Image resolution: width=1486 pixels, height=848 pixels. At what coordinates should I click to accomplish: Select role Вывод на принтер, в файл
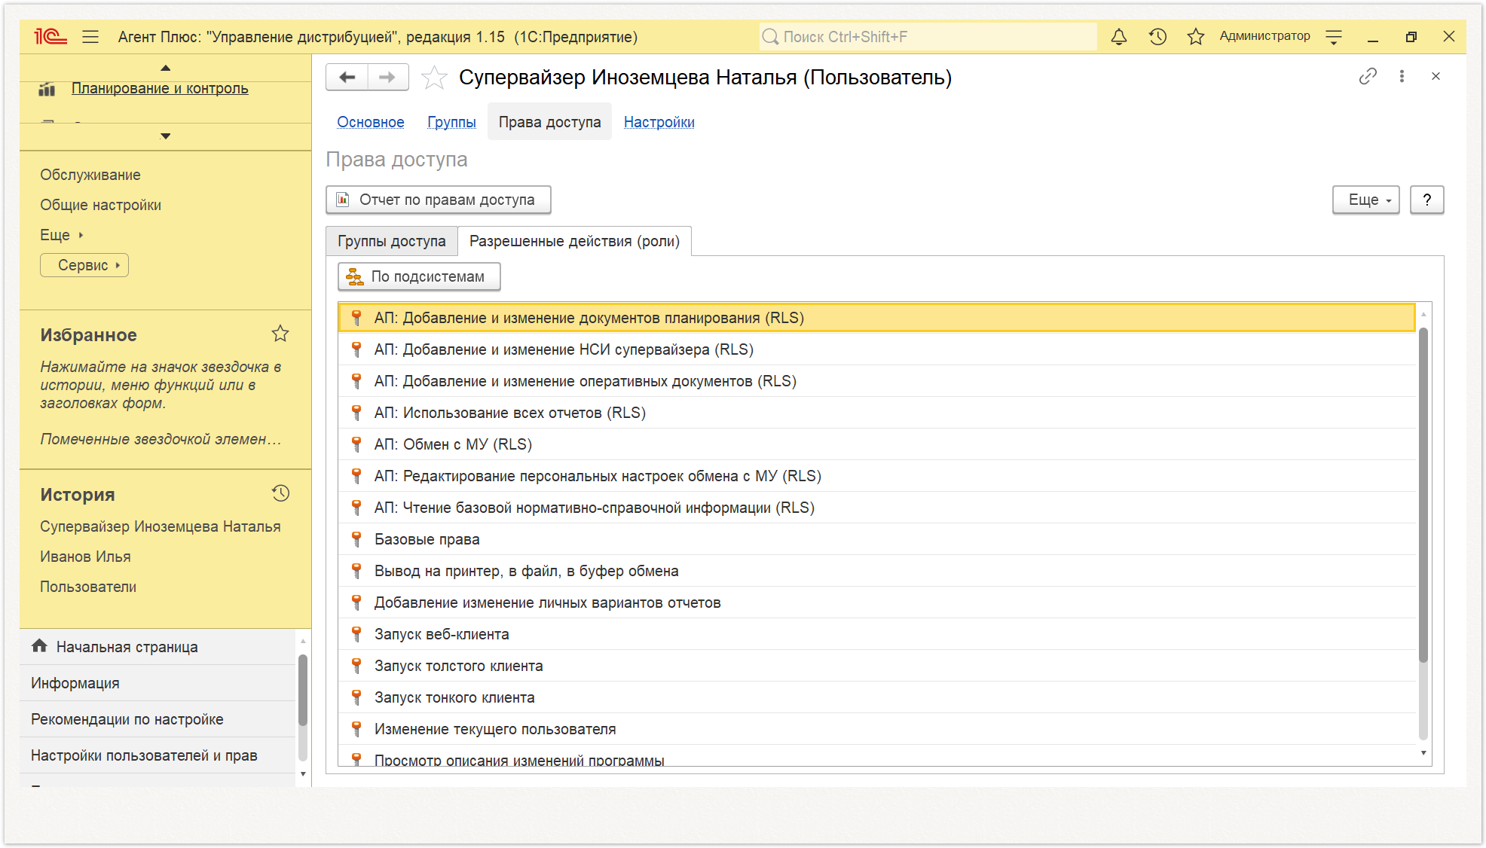click(877, 571)
